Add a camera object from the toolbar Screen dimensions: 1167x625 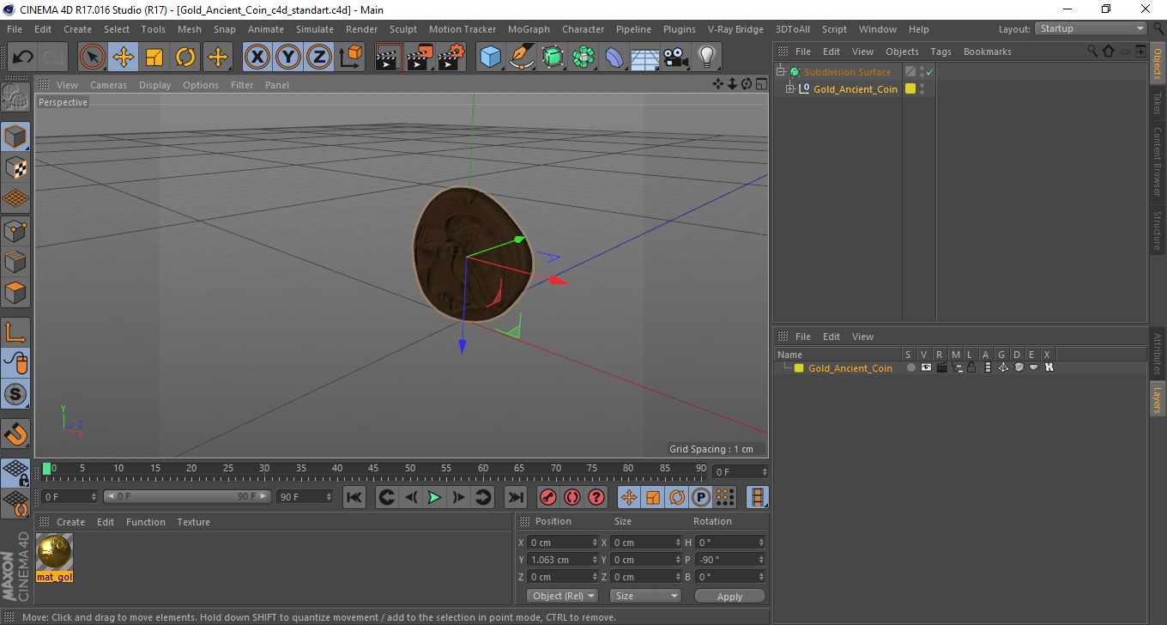675,58
